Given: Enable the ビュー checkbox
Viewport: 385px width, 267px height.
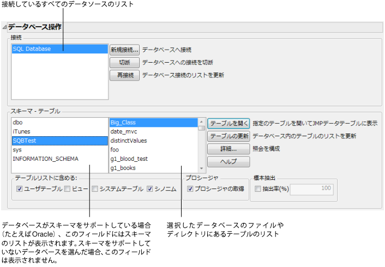Looking at the screenshot, I should (67, 189).
